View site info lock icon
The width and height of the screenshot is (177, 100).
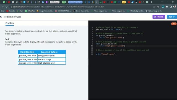pos(11,7)
